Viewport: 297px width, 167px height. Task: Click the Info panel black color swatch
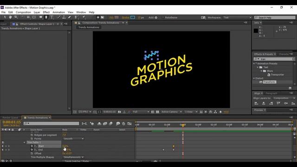(256, 31)
